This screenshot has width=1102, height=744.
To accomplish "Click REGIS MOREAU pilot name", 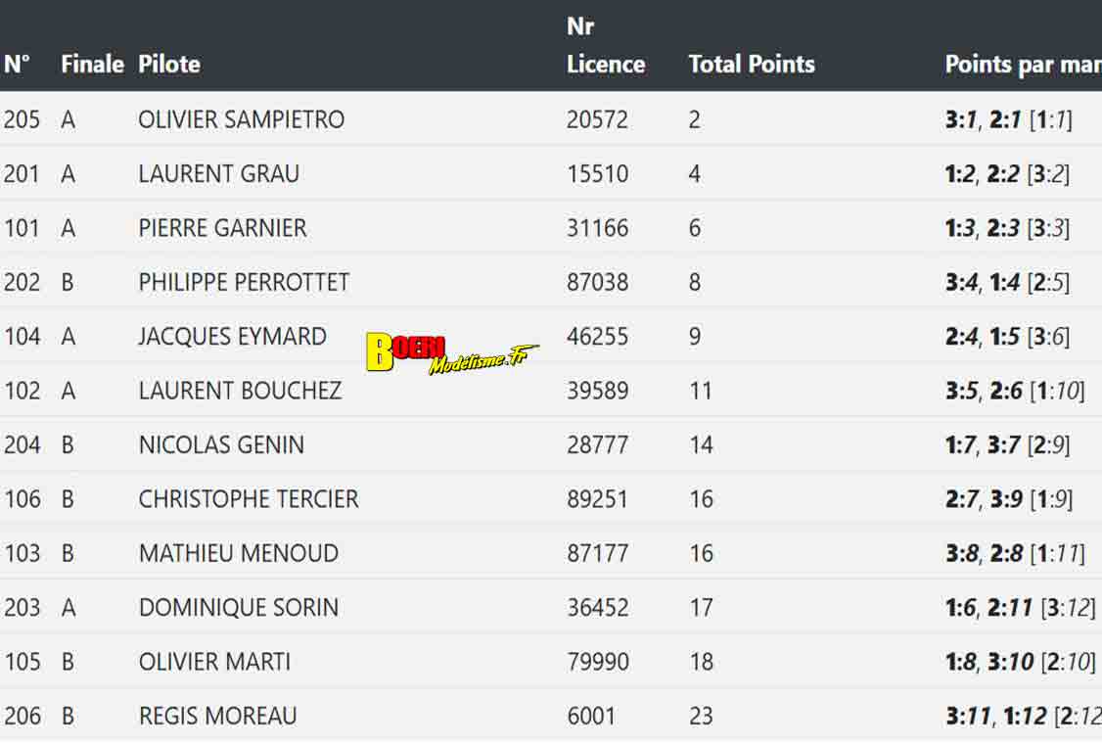I will click(x=217, y=716).
